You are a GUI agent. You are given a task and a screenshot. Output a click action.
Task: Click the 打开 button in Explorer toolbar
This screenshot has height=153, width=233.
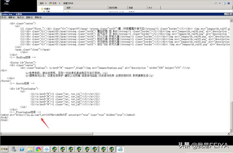[x=53, y=3]
